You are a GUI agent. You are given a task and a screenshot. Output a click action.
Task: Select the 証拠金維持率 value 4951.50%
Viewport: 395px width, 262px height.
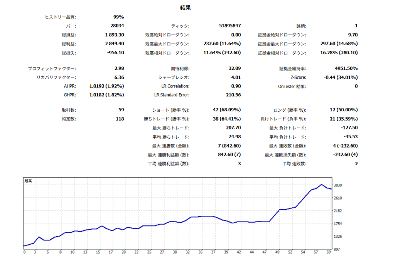click(343, 68)
